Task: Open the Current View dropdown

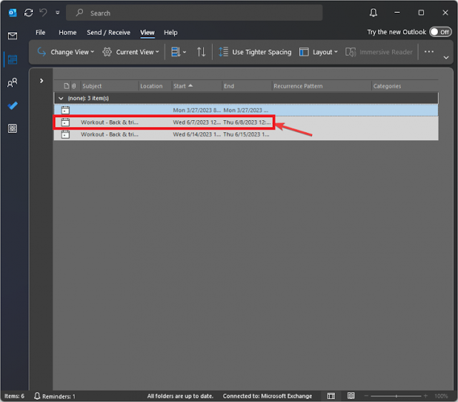Action: 130,52
